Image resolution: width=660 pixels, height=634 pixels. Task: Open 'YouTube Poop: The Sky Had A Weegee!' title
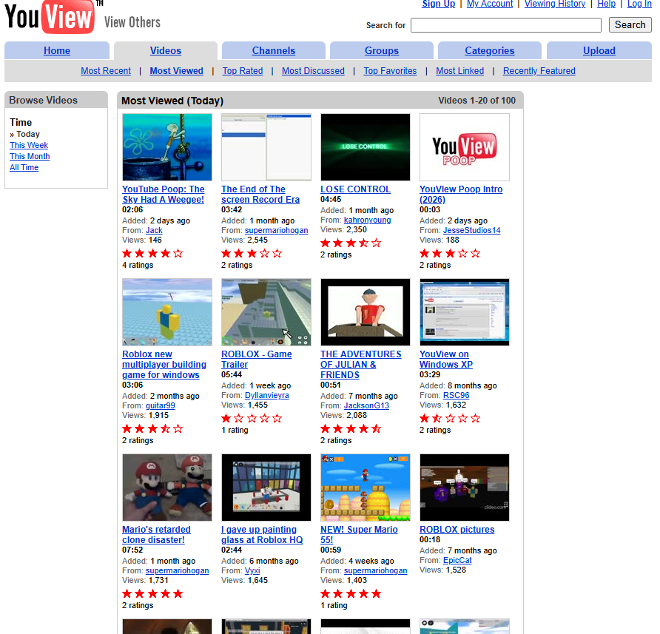coord(164,195)
